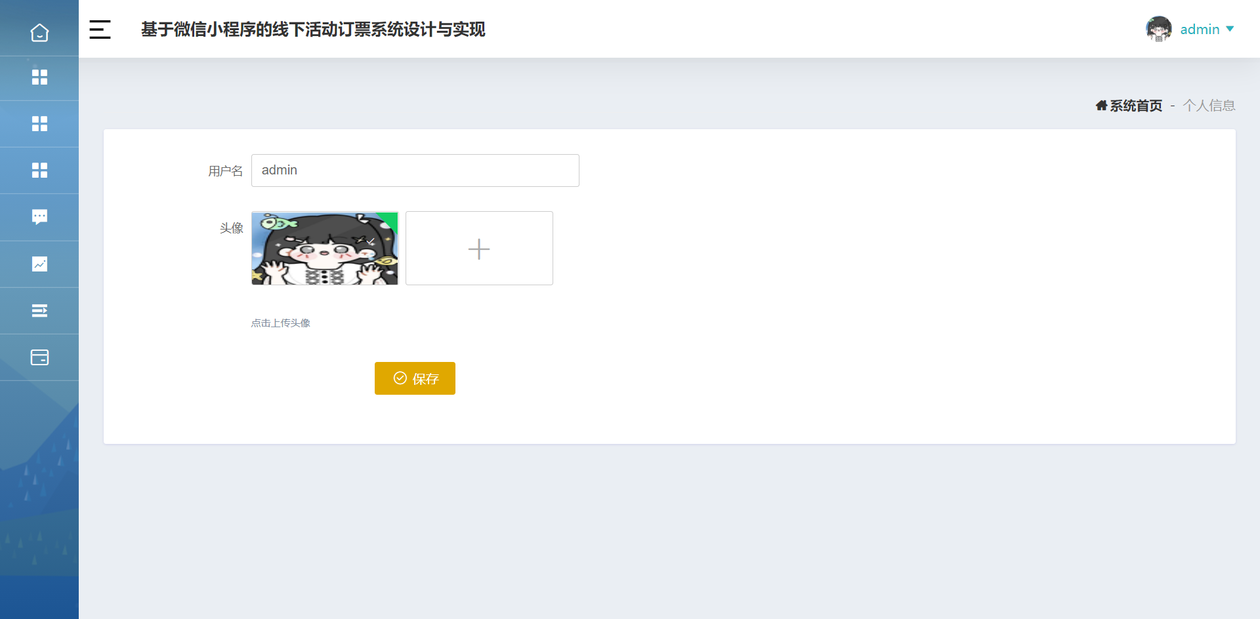Open the admin account dropdown
Screen dimensions: 1260x619
coord(1200,29)
